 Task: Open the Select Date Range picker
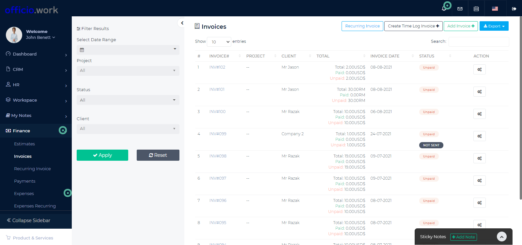(128, 50)
